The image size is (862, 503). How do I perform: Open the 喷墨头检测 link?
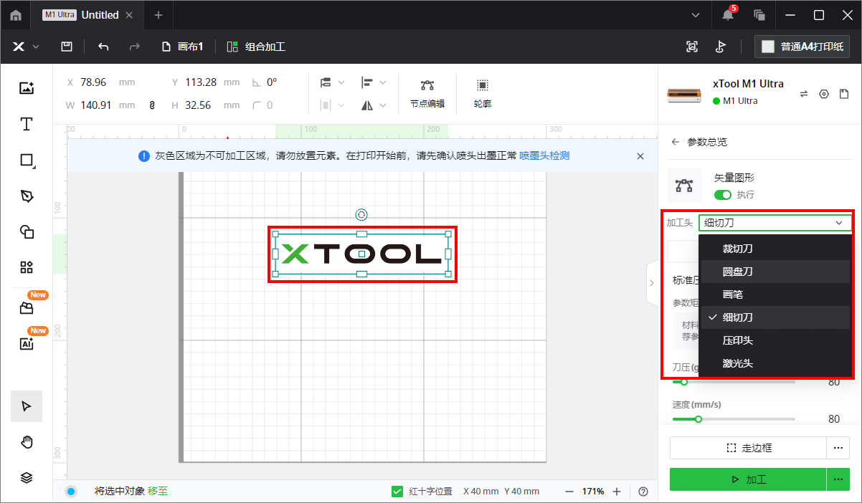click(545, 155)
